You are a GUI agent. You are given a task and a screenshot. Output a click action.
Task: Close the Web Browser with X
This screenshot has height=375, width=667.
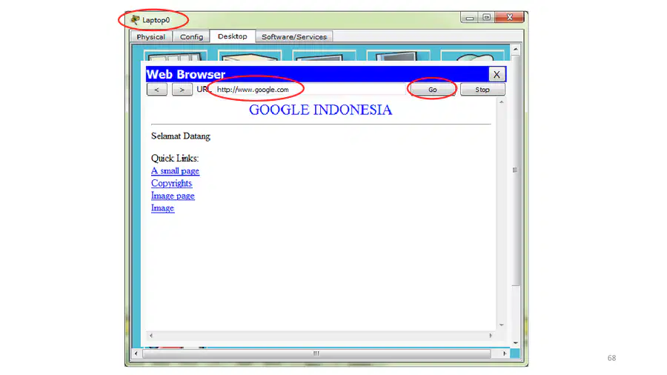point(497,74)
